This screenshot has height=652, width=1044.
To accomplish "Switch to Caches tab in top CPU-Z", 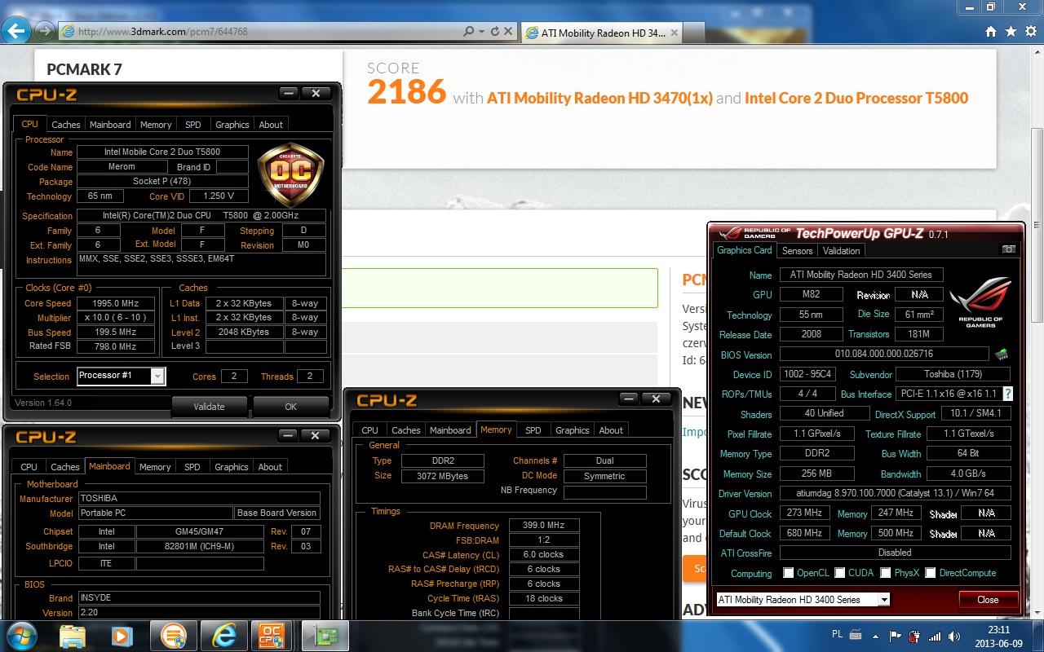I will (66, 125).
